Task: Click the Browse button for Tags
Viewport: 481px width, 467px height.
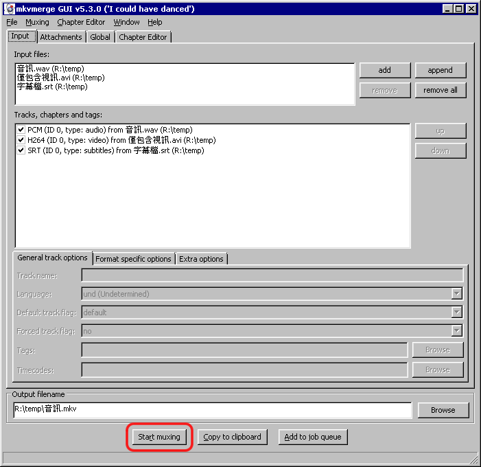Action: coord(438,350)
